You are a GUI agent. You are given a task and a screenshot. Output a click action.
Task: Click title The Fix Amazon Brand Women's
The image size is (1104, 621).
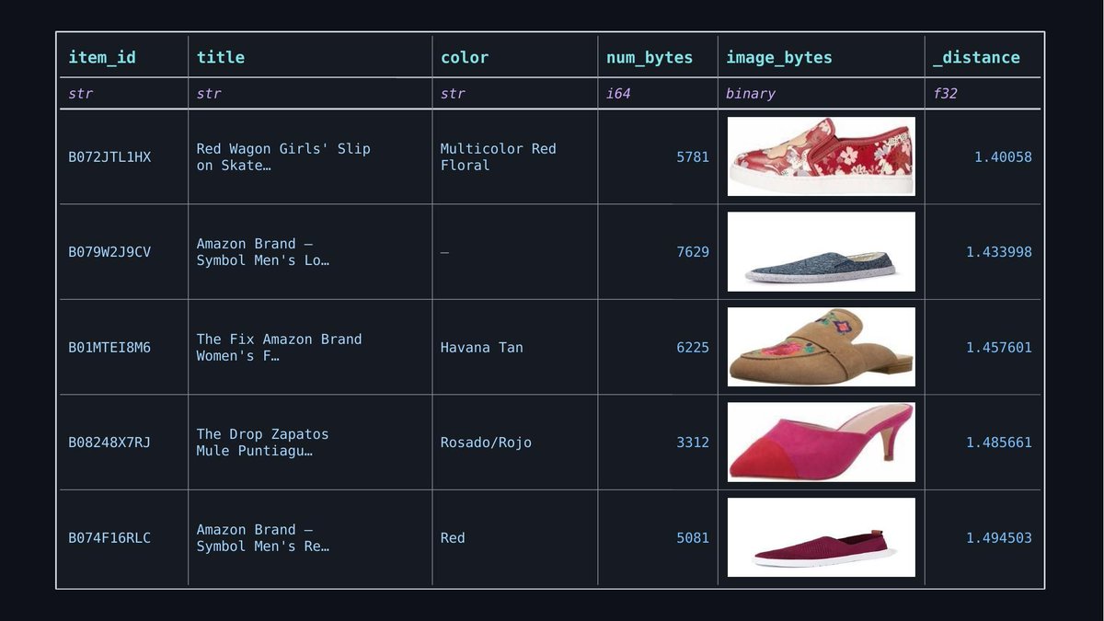280,348
